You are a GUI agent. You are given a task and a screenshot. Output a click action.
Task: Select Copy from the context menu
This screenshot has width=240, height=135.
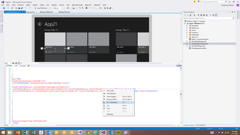[x=118, y=108]
